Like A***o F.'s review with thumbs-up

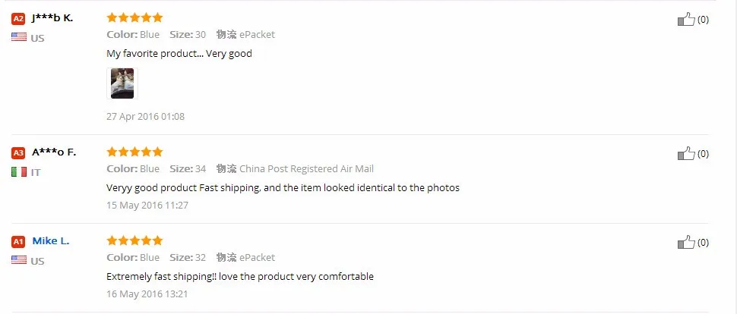coord(686,154)
